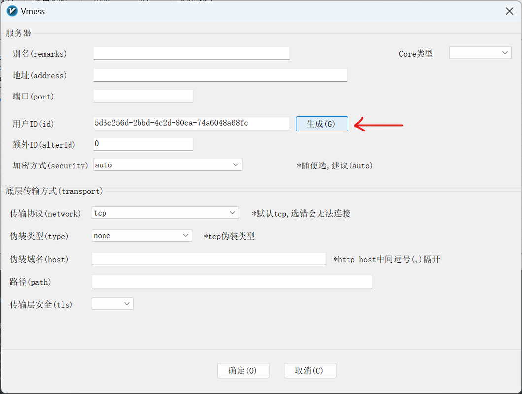The image size is (522, 394).
Task: Open the 加密方式(security) auto dropdown
Action: point(168,165)
